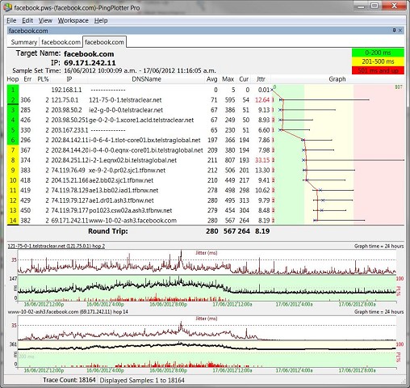Click red jitter value 33.15 on hop 8

coord(262,160)
